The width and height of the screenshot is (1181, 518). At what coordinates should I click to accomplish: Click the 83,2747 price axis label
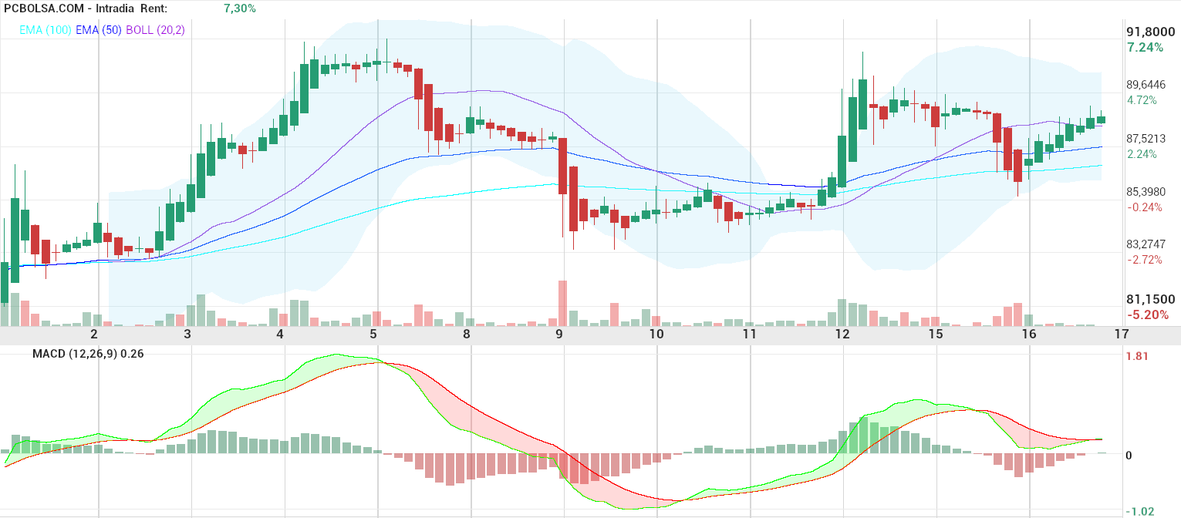tap(1146, 244)
